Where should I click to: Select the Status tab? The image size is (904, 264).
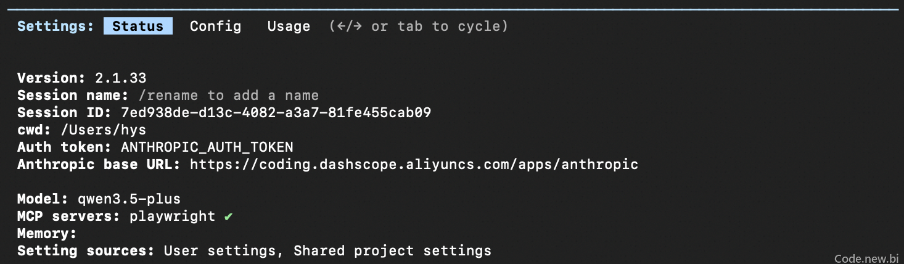coord(138,26)
